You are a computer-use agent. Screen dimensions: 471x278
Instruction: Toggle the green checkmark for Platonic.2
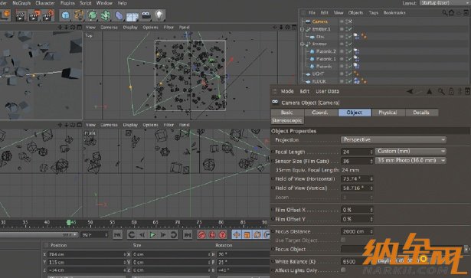[350, 51]
